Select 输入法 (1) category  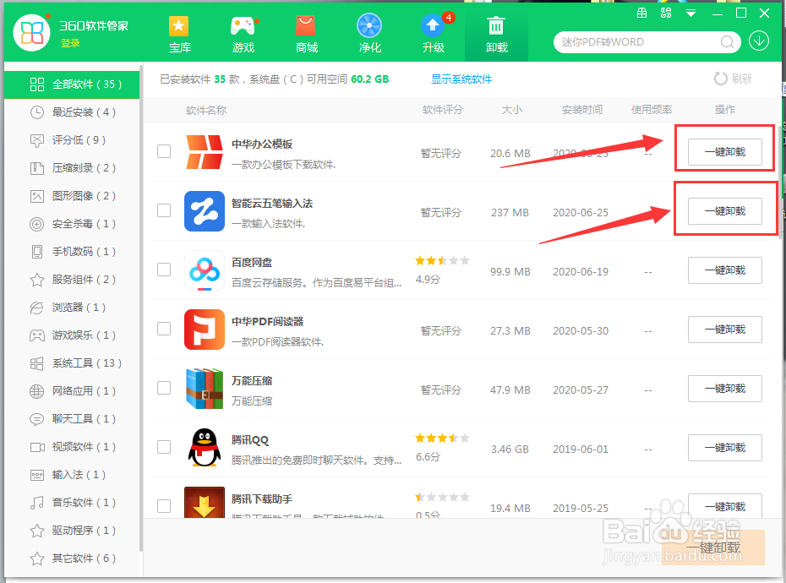tap(72, 475)
